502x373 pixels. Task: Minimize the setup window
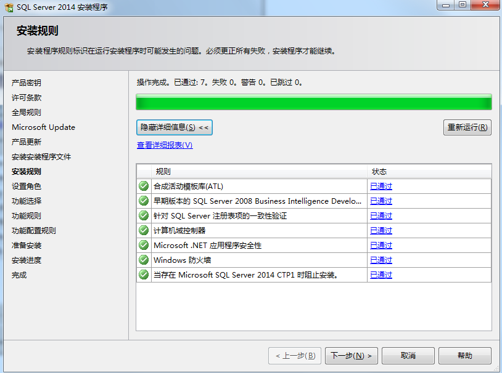446,5
